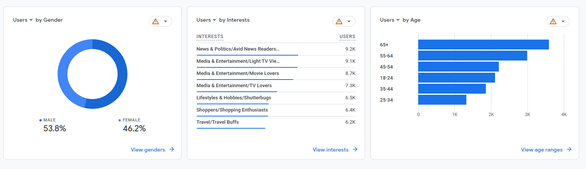Click arrow icon beside View age ranges

click(569, 150)
